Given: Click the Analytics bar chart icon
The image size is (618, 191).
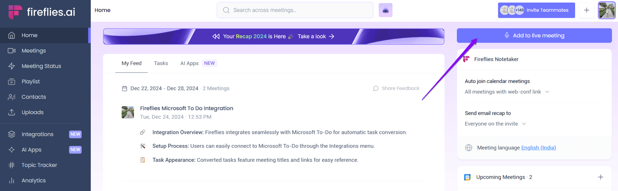Looking at the screenshot, I should click(12, 181).
